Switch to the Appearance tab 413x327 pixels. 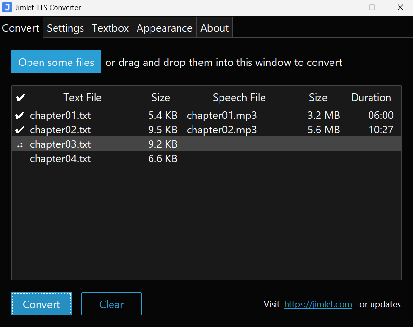(x=164, y=28)
